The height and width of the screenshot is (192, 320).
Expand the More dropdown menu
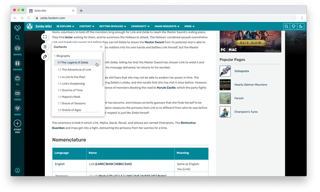(x=189, y=26)
